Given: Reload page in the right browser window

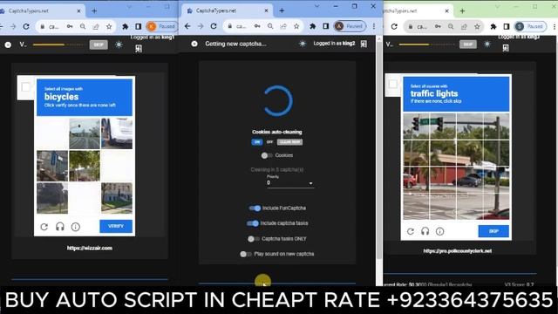Looking at the screenshot, I should point(394,26).
